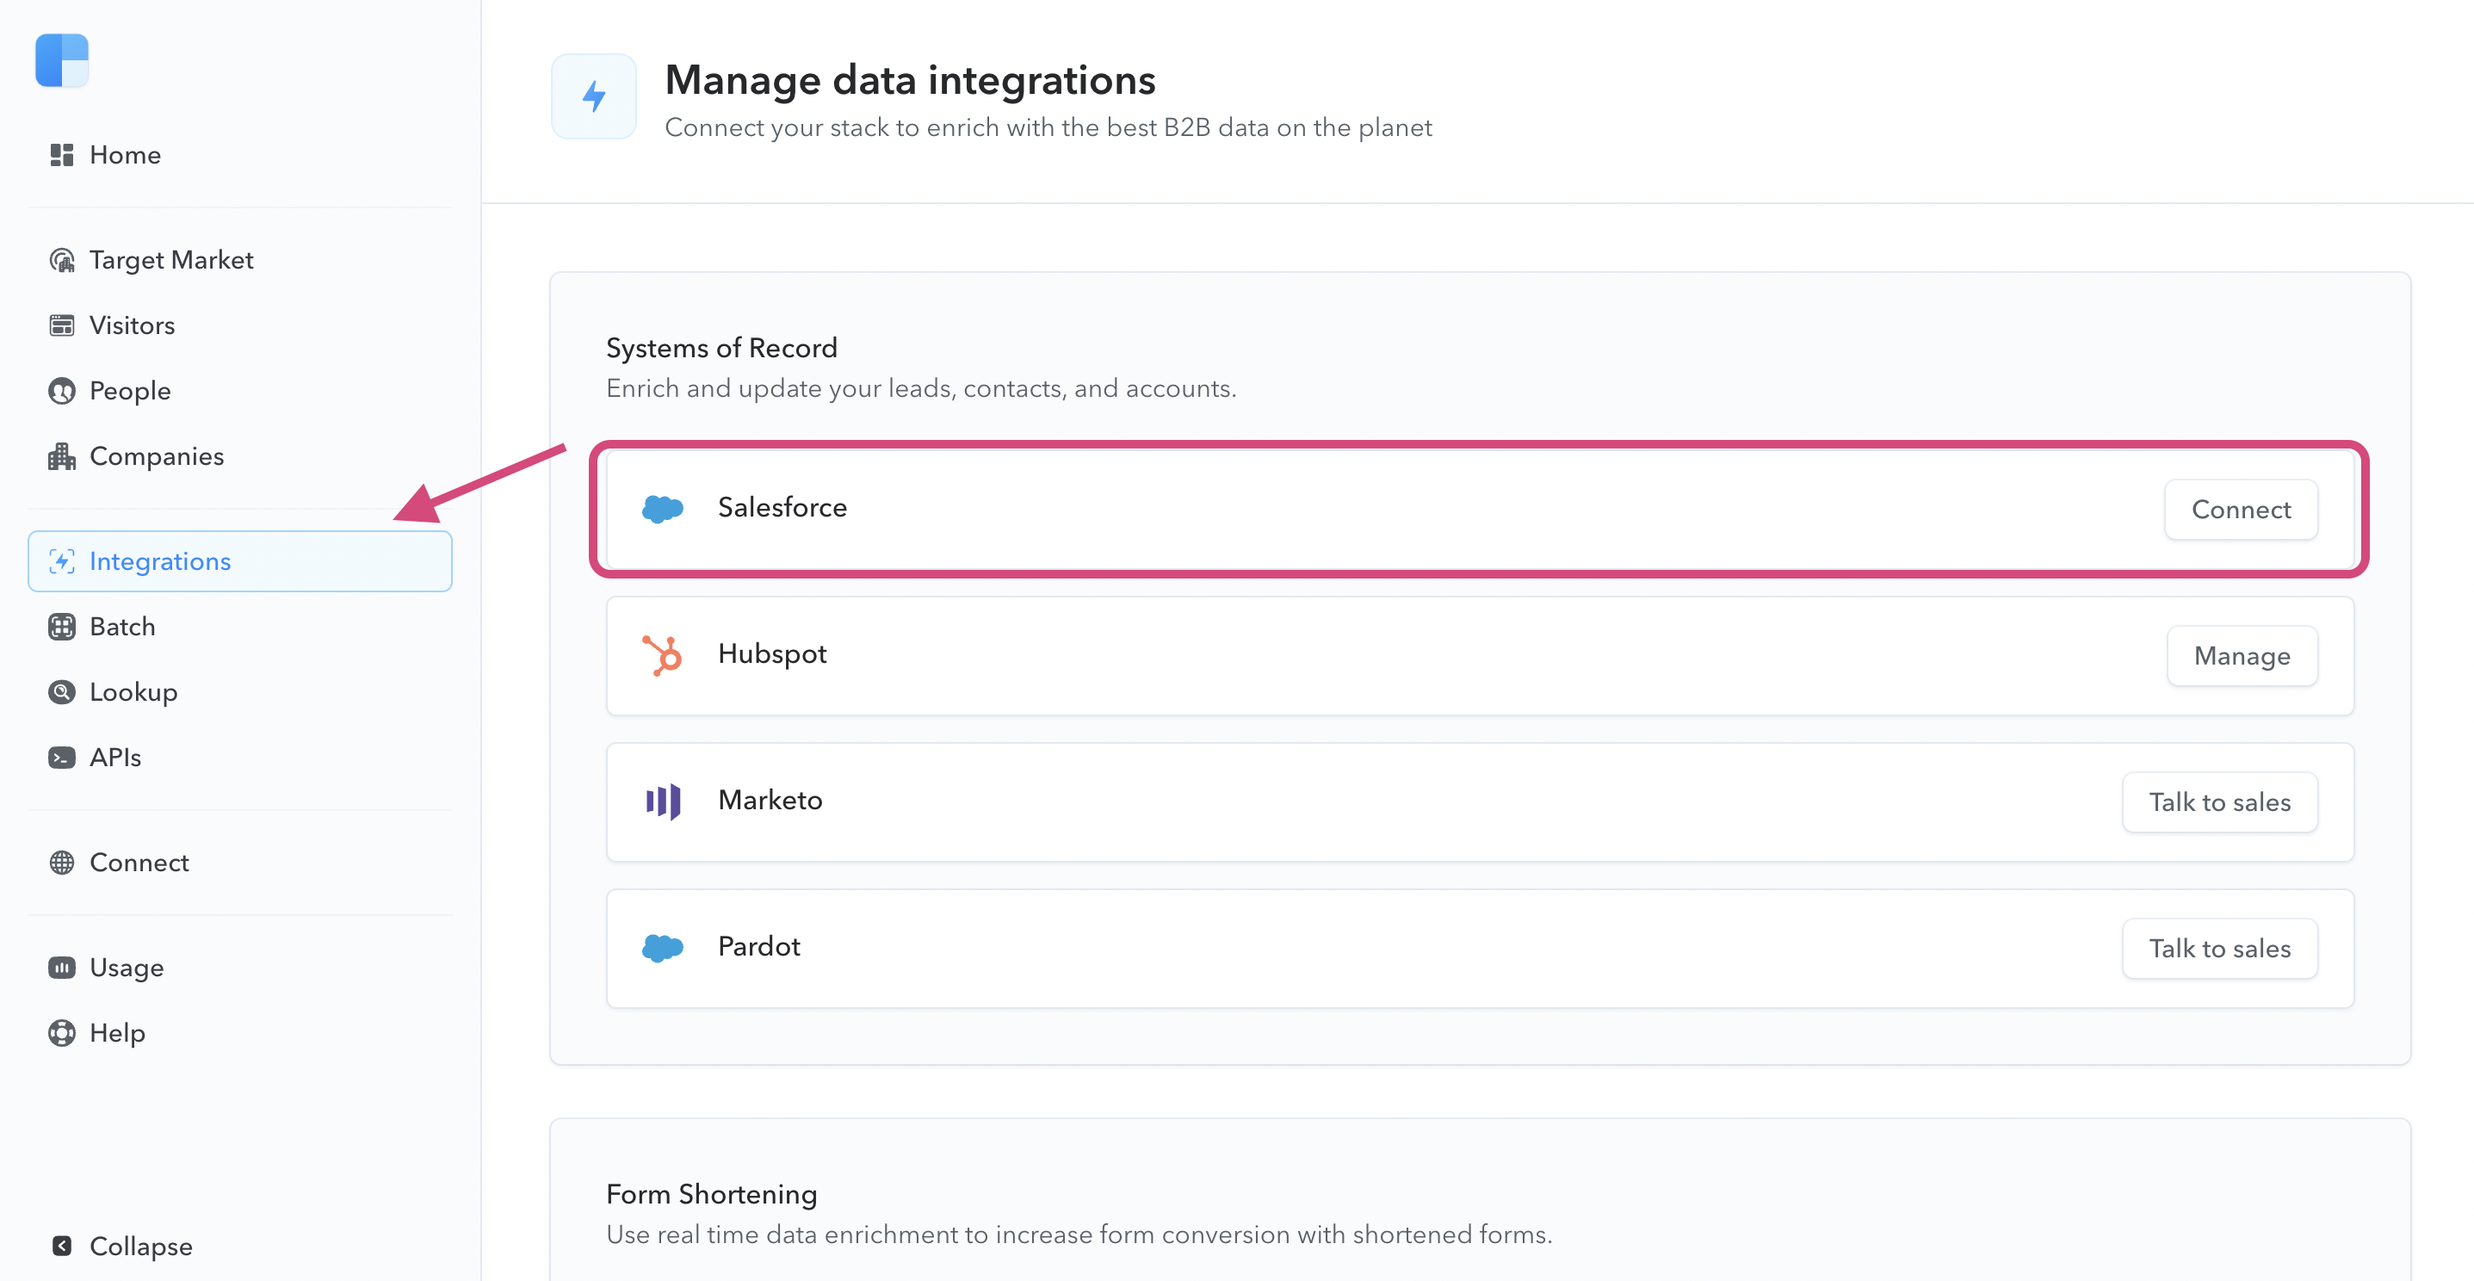Click Connect button for Salesforce
The width and height of the screenshot is (2474, 1281).
pyautogui.click(x=2241, y=510)
